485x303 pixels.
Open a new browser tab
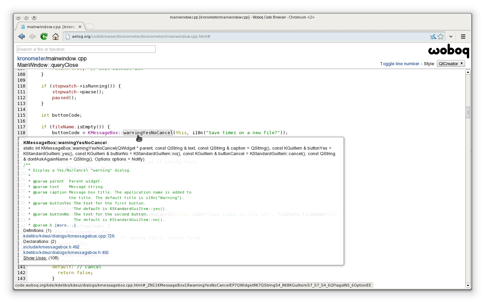(x=90, y=26)
